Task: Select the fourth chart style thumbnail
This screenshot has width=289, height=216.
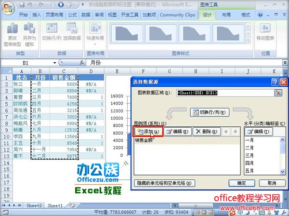Action: [x=228, y=33]
